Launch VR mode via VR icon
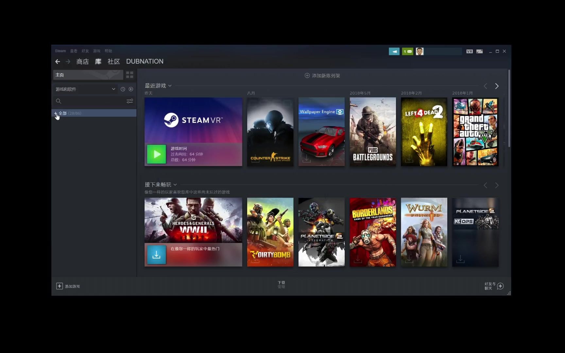This screenshot has width=565, height=353. (x=470, y=51)
